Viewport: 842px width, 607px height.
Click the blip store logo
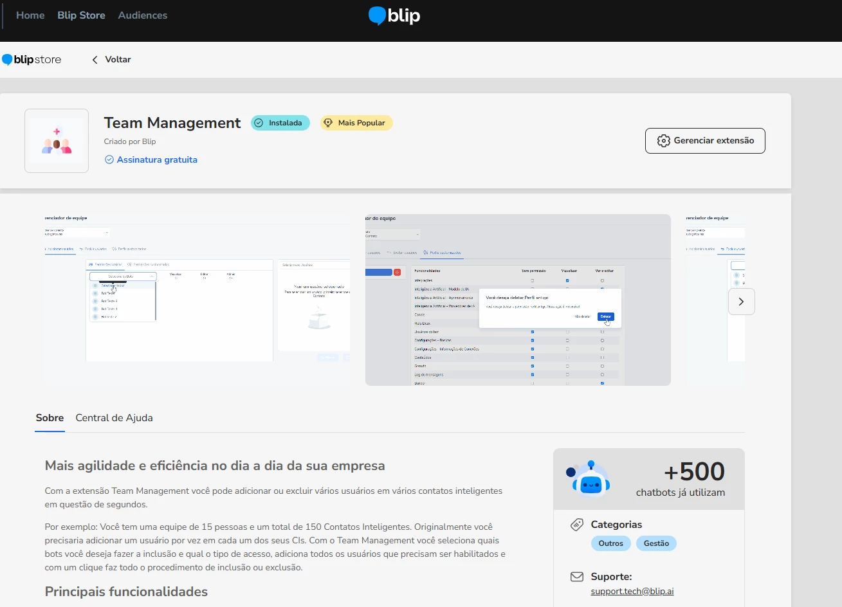pyautogui.click(x=32, y=60)
